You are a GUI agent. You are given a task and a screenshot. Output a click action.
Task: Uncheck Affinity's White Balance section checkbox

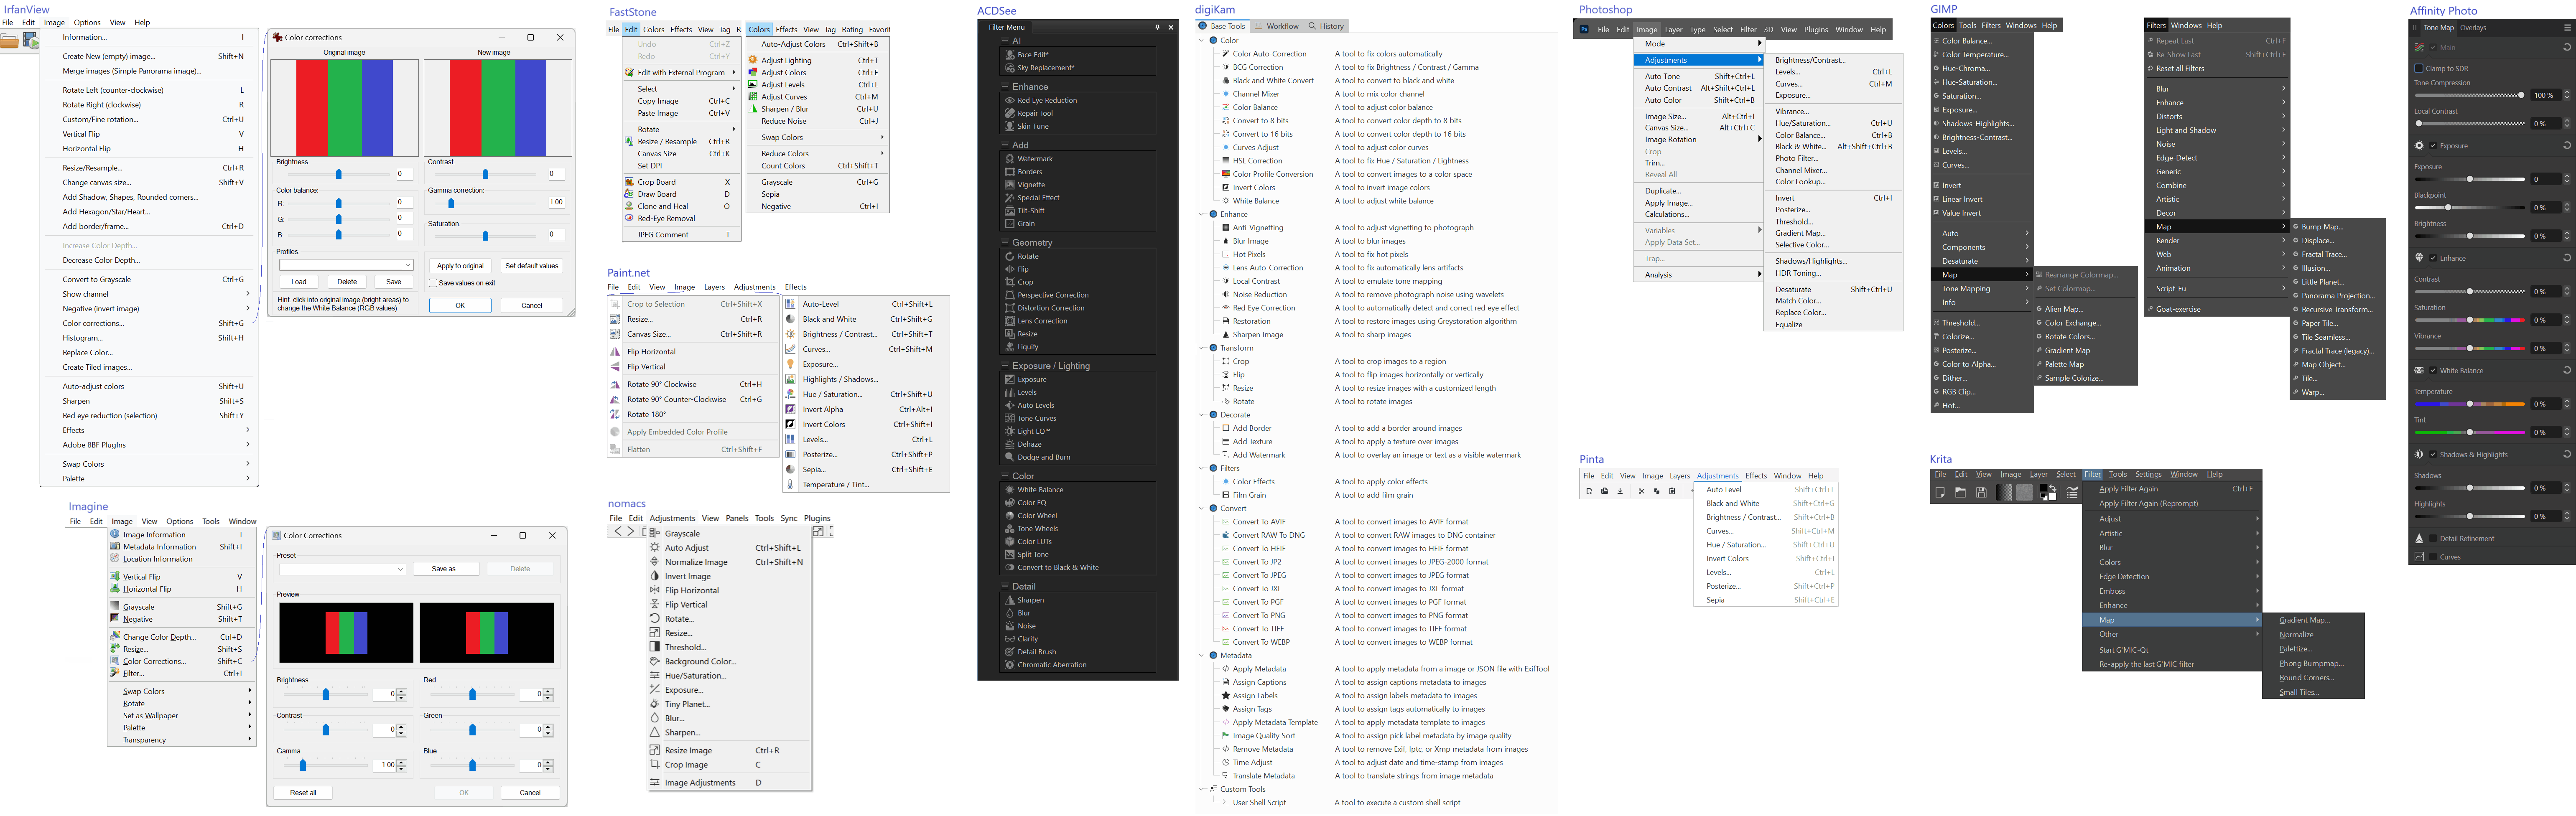(x=2433, y=371)
